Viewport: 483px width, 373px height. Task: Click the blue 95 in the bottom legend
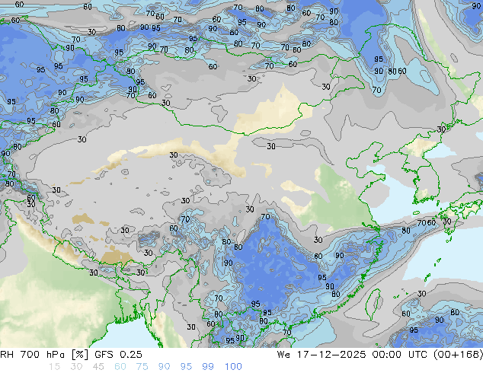(x=186, y=367)
